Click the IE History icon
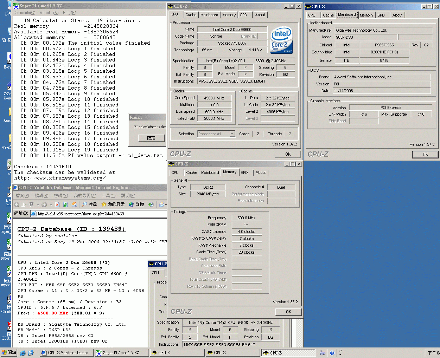Viewport: 440px width, 358px height. 151,204
